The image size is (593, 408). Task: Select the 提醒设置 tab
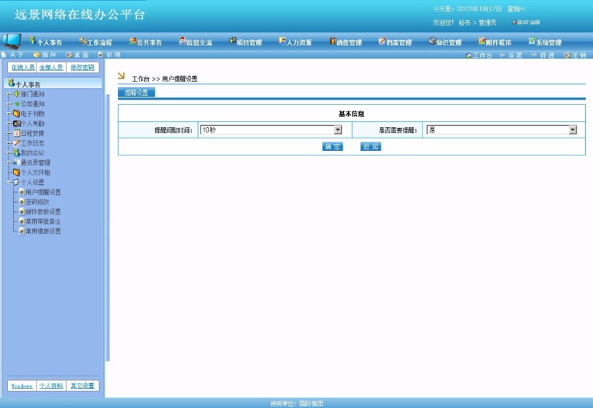(136, 92)
